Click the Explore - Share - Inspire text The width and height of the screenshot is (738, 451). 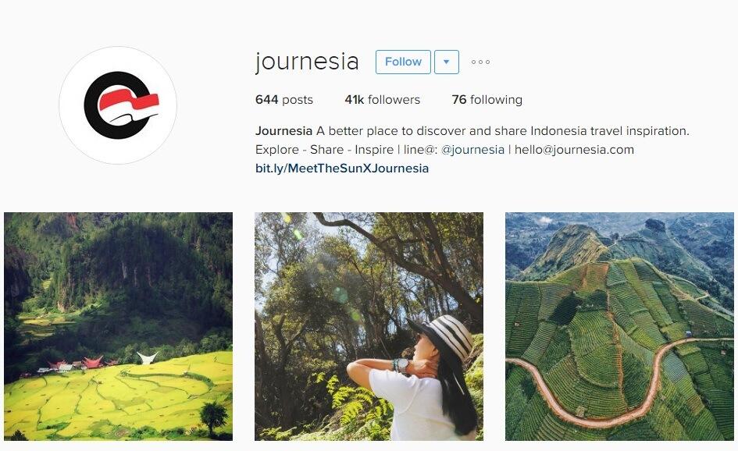[324, 150]
